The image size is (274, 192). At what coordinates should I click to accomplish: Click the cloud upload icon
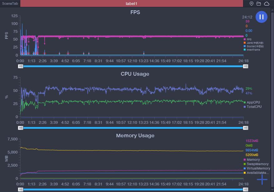267,3
